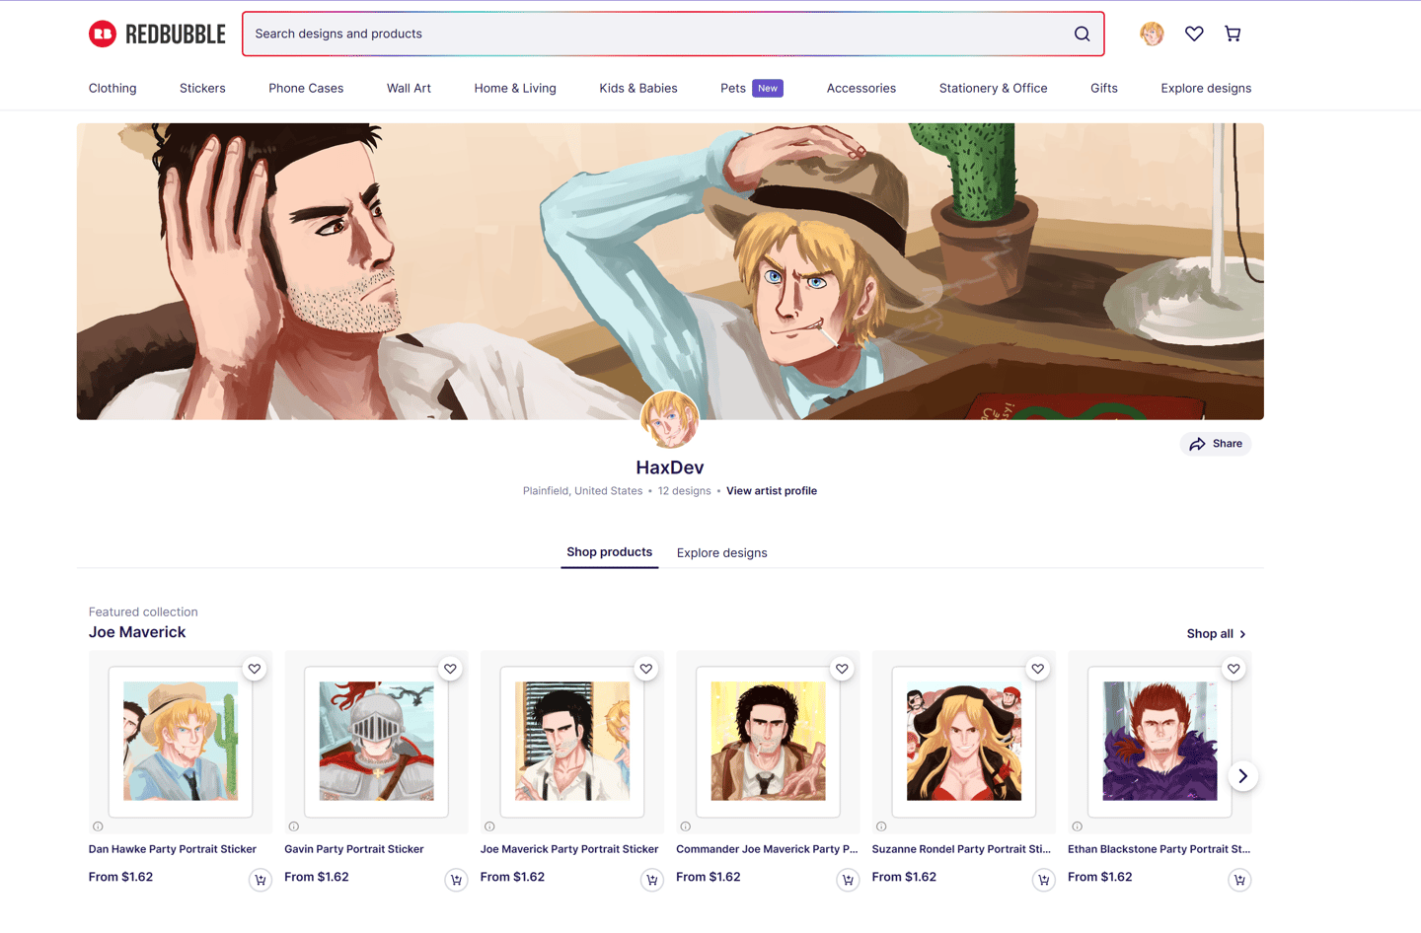The image size is (1421, 933).
Task: Add Dan Hawke sticker to cart
Action: click(x=261, y=880)
